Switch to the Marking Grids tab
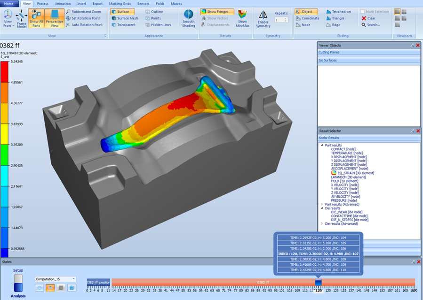This screenshot has width=423, height=300. [x=120, y=3]
